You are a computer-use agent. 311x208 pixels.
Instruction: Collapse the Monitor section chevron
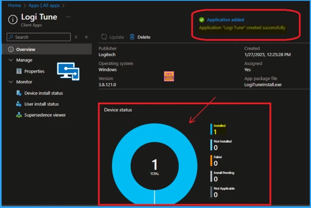pos(11,82)
